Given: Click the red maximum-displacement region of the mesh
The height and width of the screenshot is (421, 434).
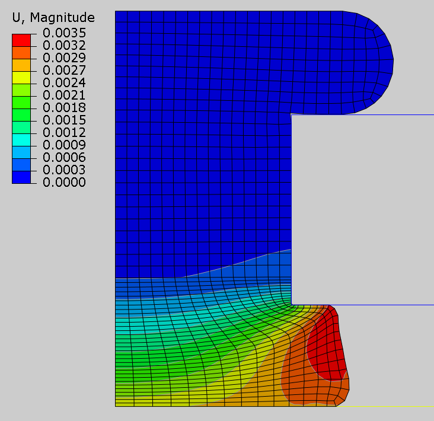Looking at the screenshot, I should coord(327,346).
